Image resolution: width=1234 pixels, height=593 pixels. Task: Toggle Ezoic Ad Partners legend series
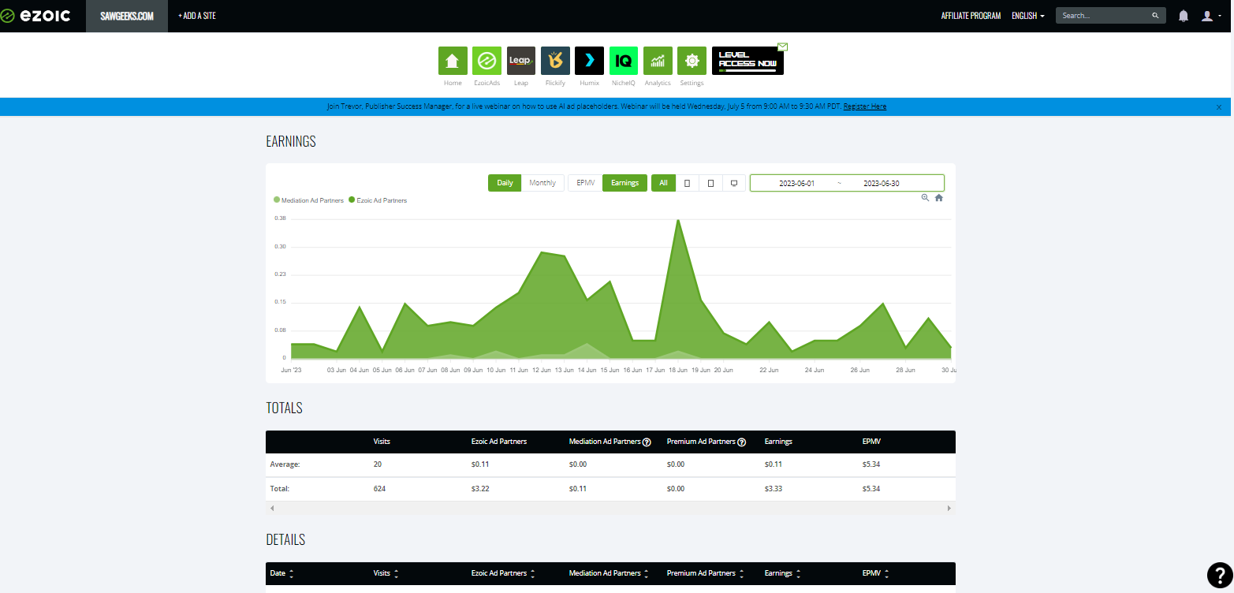pyautogui.click(x=378, y=200)
